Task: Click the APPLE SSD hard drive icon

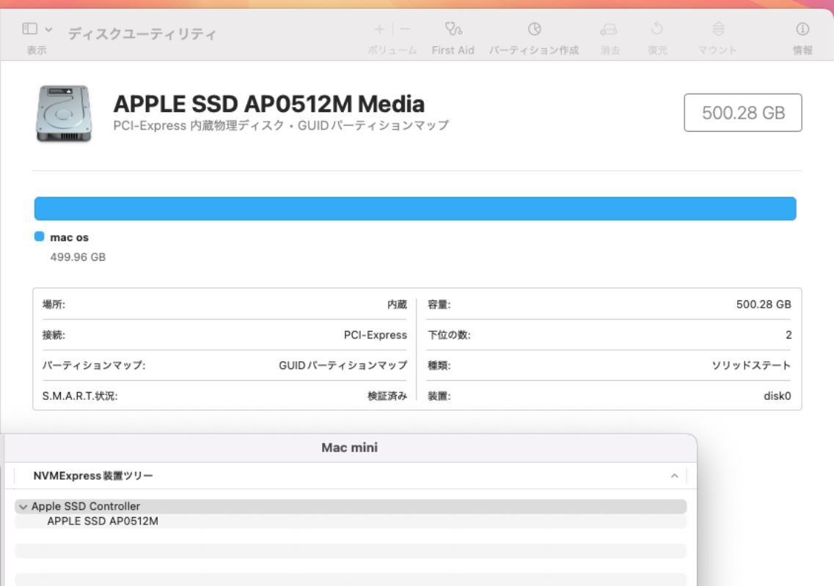Action: click(63, 114)
